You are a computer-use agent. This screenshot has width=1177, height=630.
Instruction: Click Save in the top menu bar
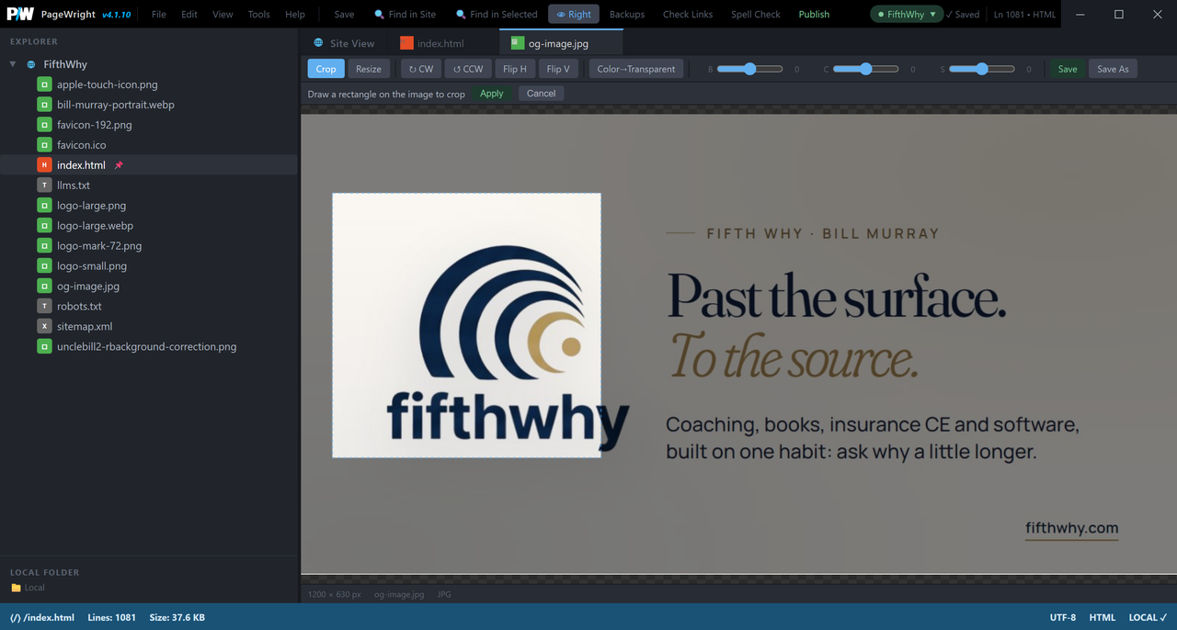coord(344,15)
